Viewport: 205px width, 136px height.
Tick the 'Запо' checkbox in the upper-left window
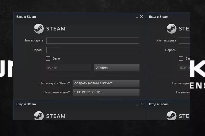[x=48, y=58]
